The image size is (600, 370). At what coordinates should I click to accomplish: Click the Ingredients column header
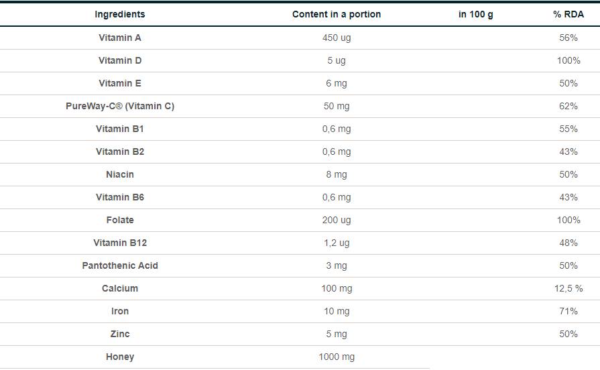pyautogui.click(x=119, y=14)
